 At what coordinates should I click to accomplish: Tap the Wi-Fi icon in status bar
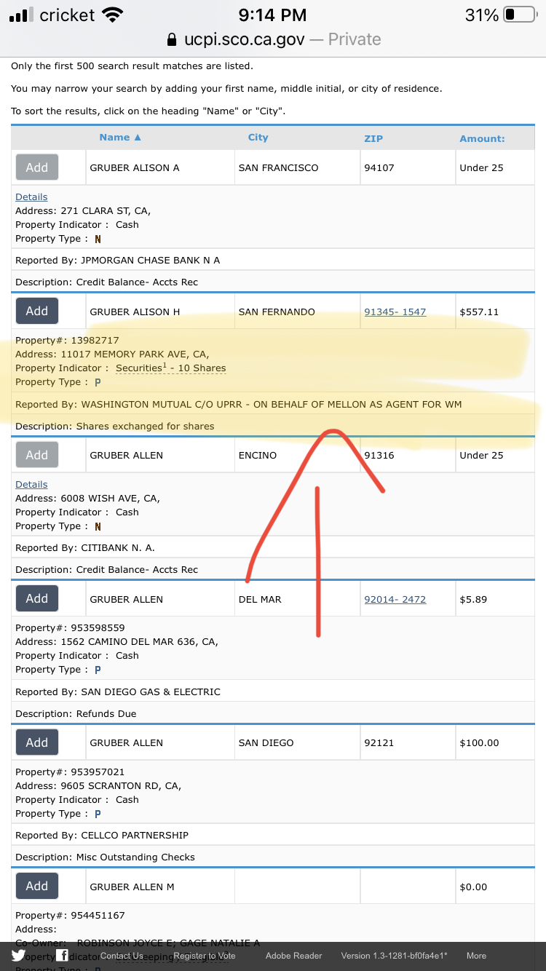(x=113, y=15)
